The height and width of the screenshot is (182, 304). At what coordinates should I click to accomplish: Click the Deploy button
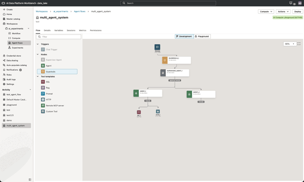pos(298,12)
